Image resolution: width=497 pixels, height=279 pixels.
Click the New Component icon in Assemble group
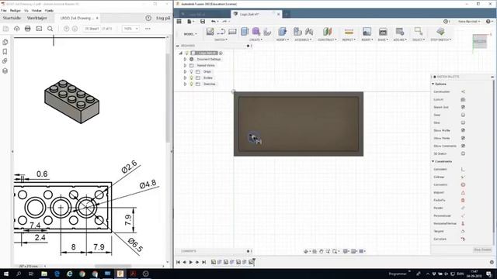point(297,32)
